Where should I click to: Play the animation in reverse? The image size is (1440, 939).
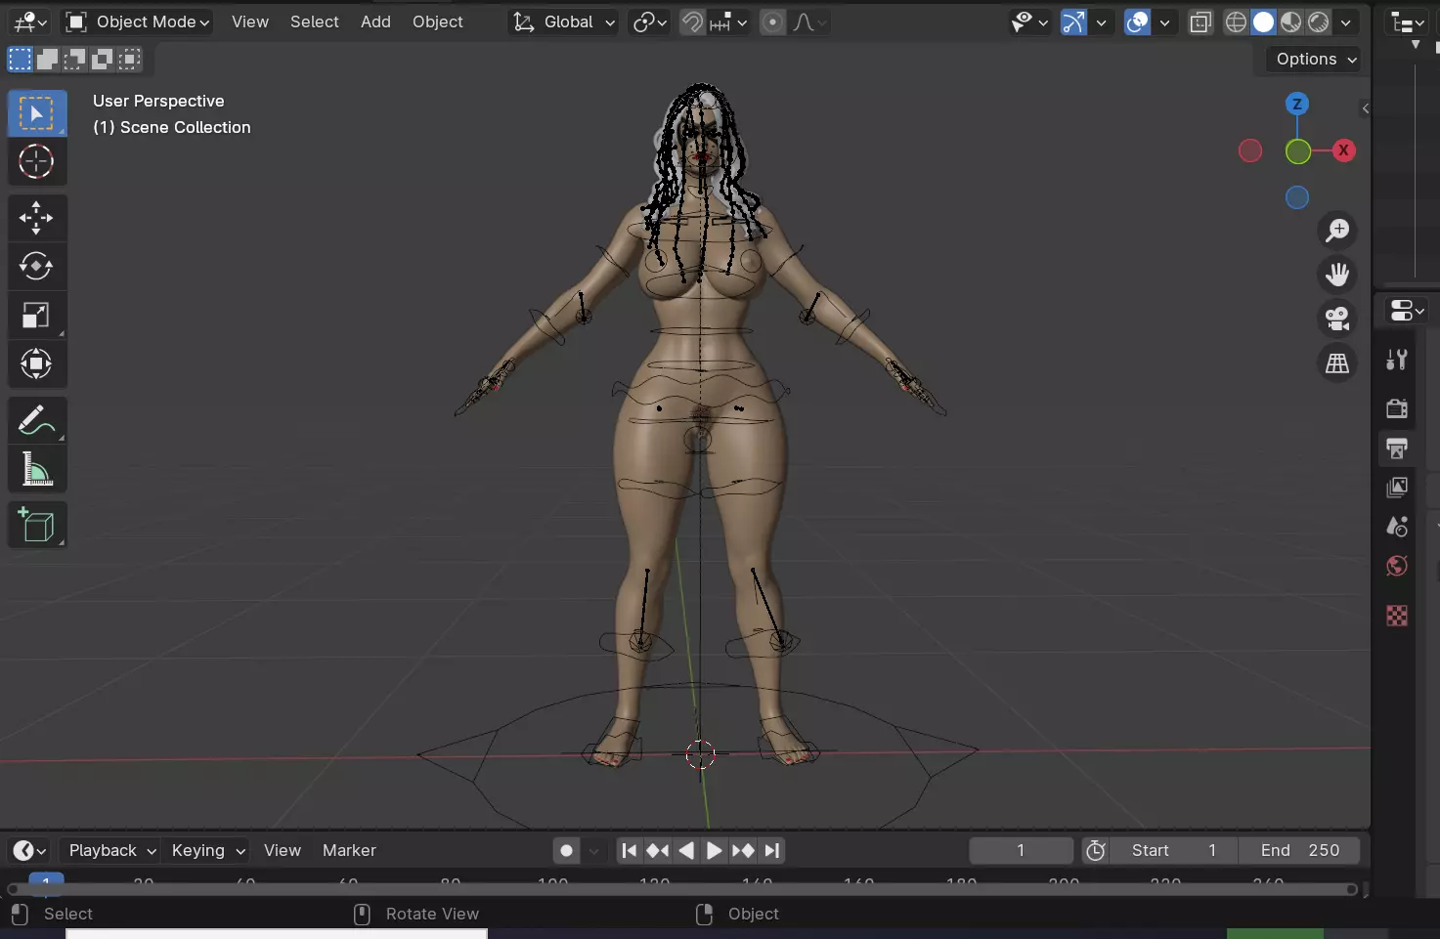coord(686,851)
